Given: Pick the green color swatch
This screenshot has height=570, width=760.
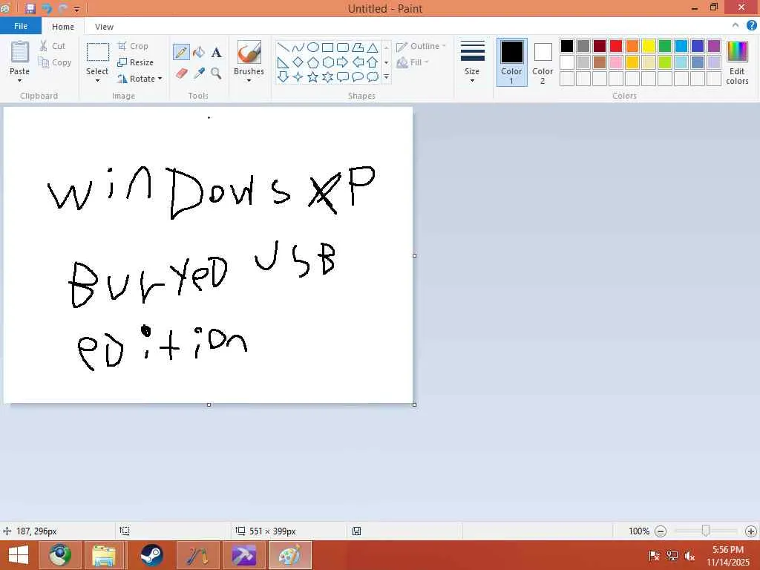Looking at the screenshot, I should 665,46.
